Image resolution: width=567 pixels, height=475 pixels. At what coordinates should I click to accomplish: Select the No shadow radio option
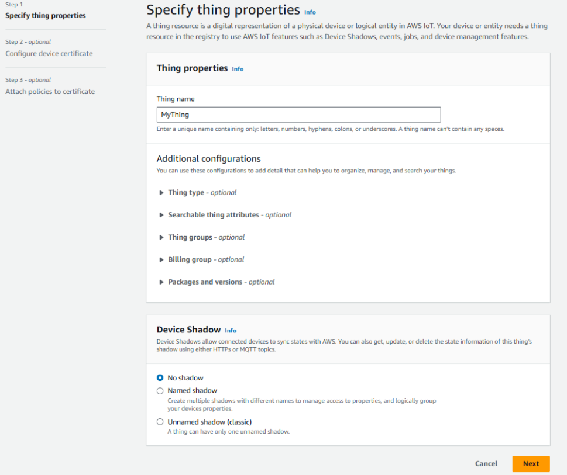(160, 378)
